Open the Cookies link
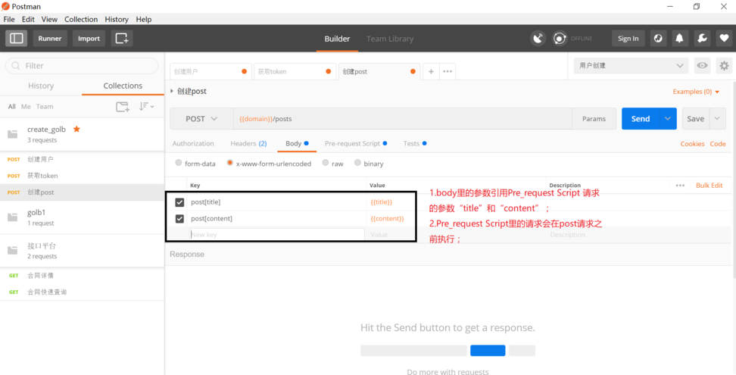 [692, 144]
